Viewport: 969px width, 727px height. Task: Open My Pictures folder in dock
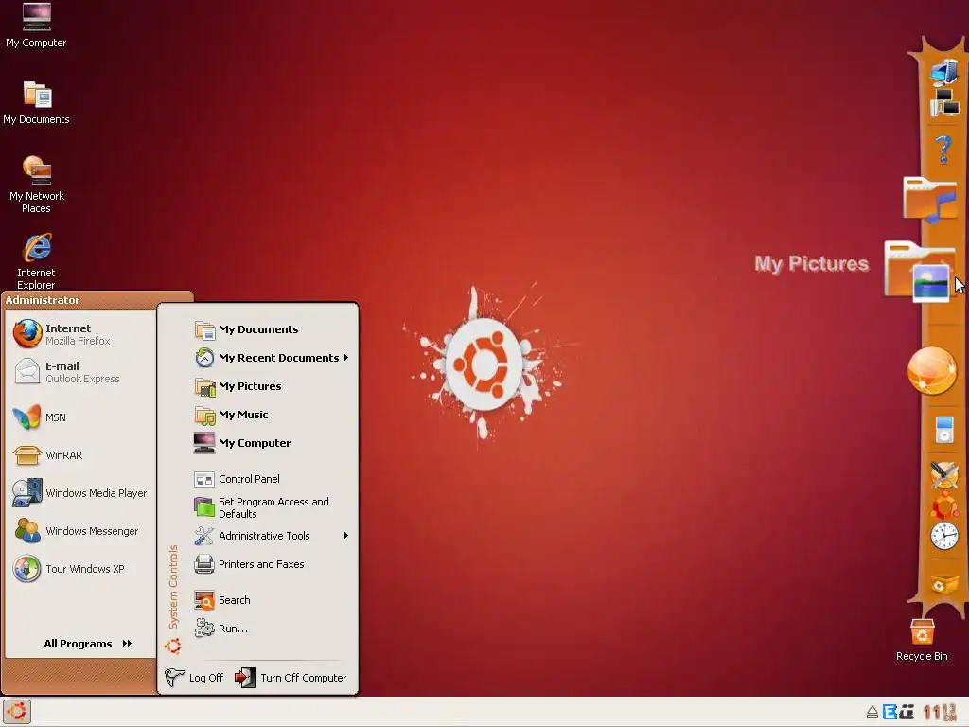pos(918,271)
